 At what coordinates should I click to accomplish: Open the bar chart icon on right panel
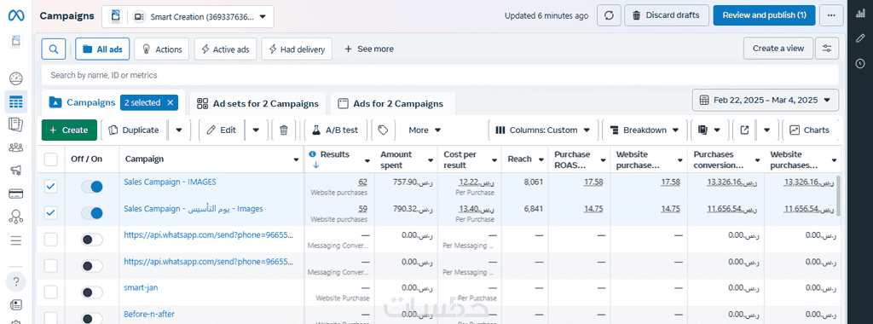pos(861,14)
